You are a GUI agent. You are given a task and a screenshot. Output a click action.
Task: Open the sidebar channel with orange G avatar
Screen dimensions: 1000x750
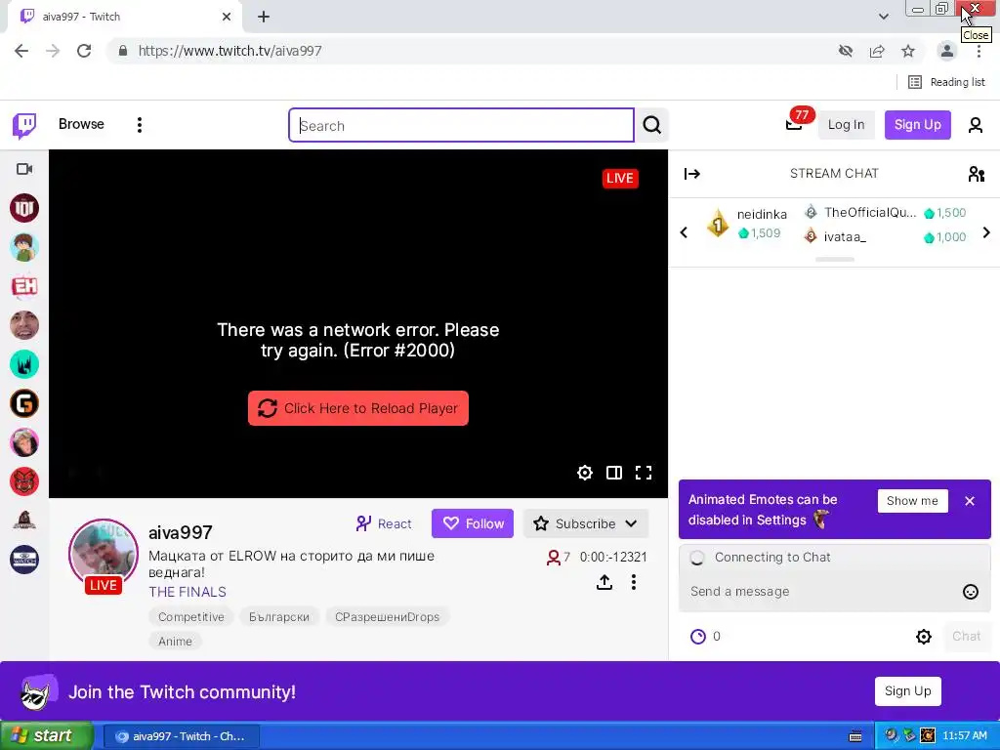click(24, 403)
